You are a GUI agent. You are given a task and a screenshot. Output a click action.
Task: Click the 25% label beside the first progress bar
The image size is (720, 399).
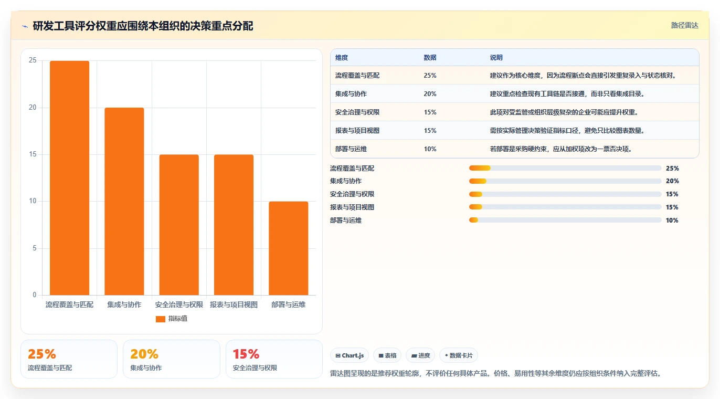tap(672, 169)
